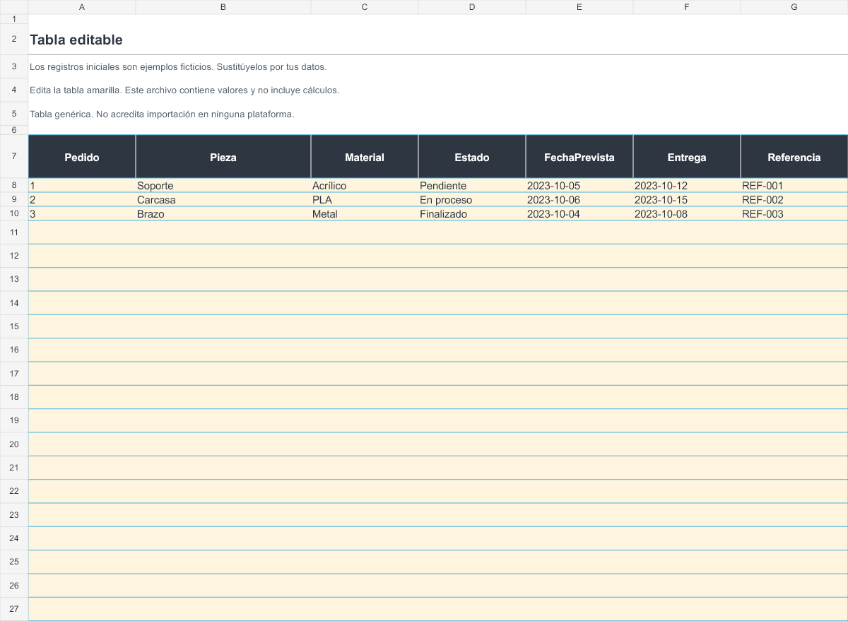Click the Estado header cell
The height and width of the screenshot is (621, 848).
pos(472,157)
